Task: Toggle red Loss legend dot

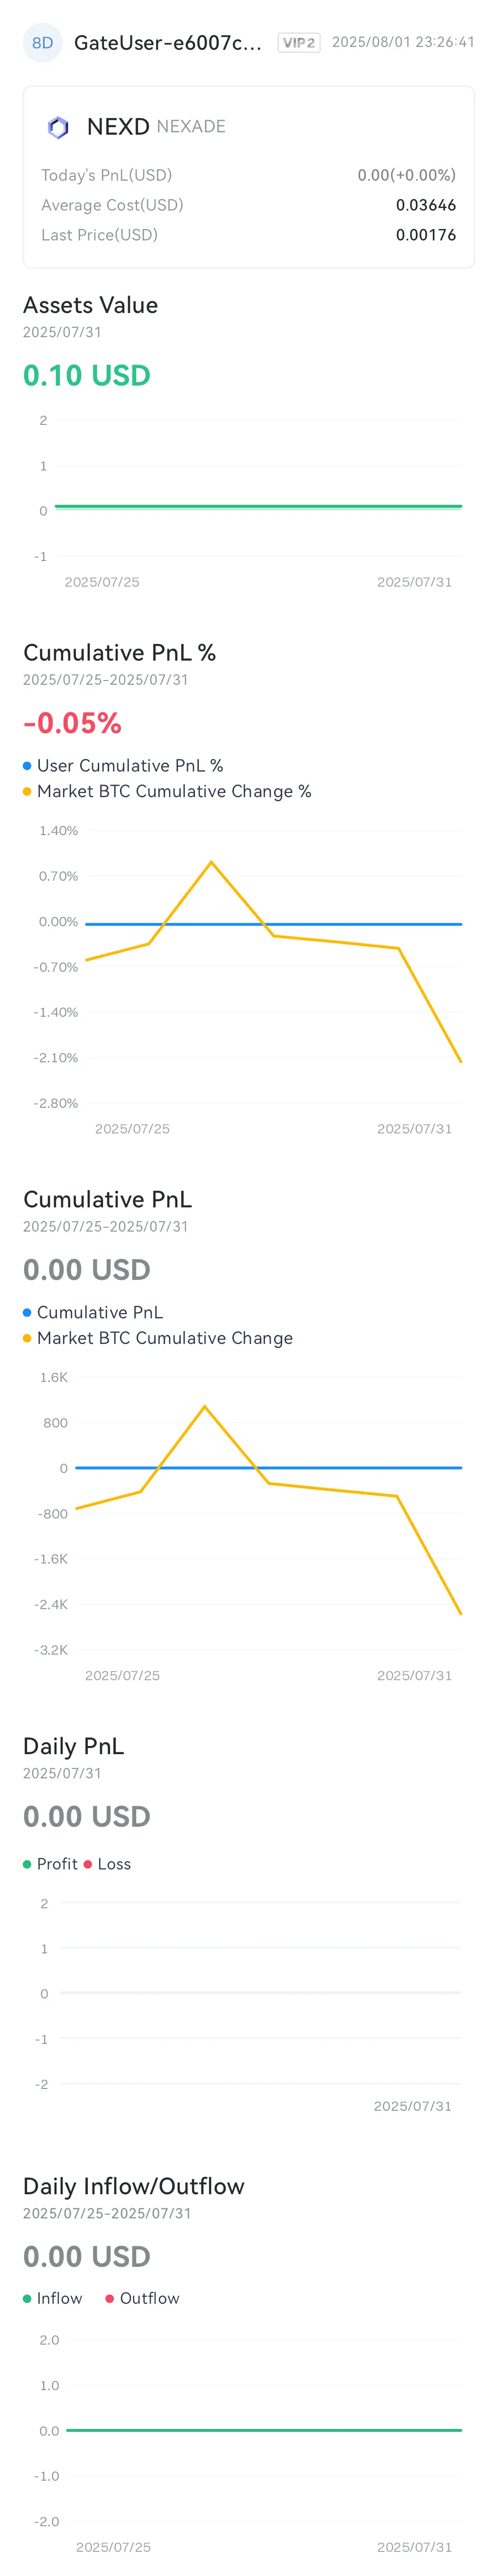Action: 88,1864
